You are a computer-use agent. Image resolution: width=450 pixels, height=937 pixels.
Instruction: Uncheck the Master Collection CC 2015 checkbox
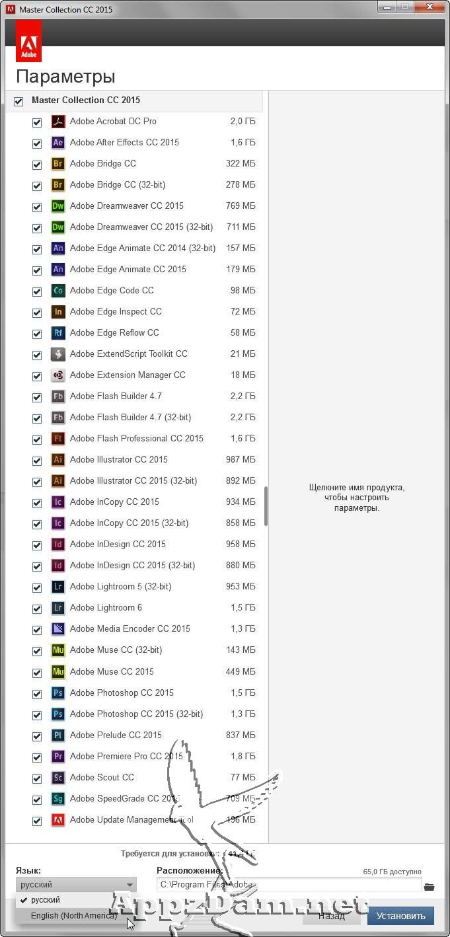click(19, 101)
